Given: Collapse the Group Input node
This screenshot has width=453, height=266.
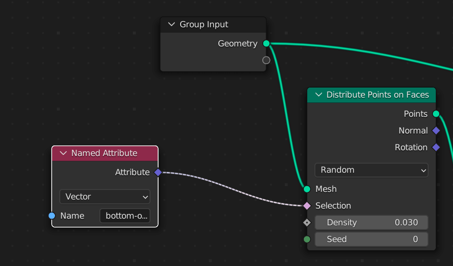Looking at the screenshot, I should click(172, 24).
